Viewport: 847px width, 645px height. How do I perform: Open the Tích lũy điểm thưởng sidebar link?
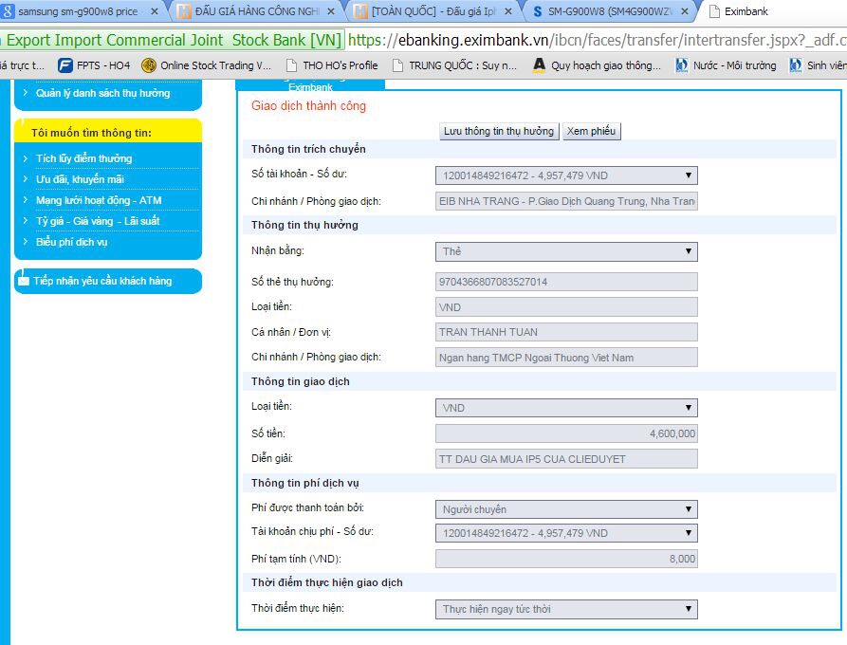tap(83, 158)
